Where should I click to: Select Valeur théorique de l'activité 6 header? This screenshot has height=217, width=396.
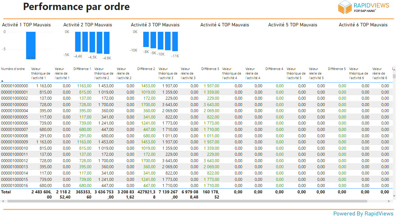pos(359,73)
